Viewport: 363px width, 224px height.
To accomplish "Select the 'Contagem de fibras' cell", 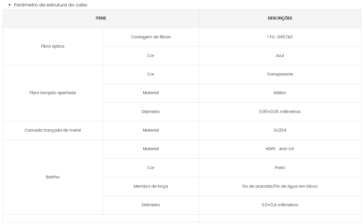I will tap(151, 37).
